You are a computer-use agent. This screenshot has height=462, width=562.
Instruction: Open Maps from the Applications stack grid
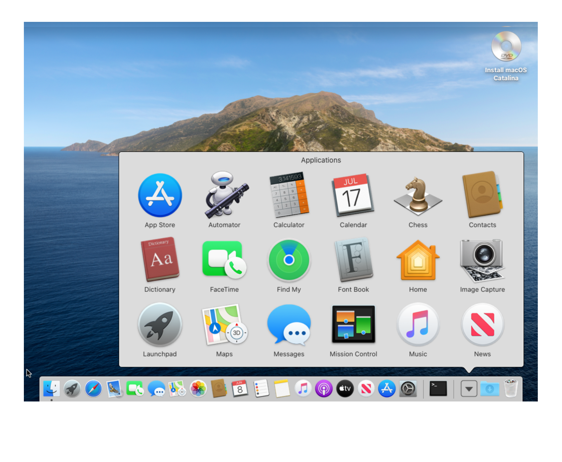[225, 324]
